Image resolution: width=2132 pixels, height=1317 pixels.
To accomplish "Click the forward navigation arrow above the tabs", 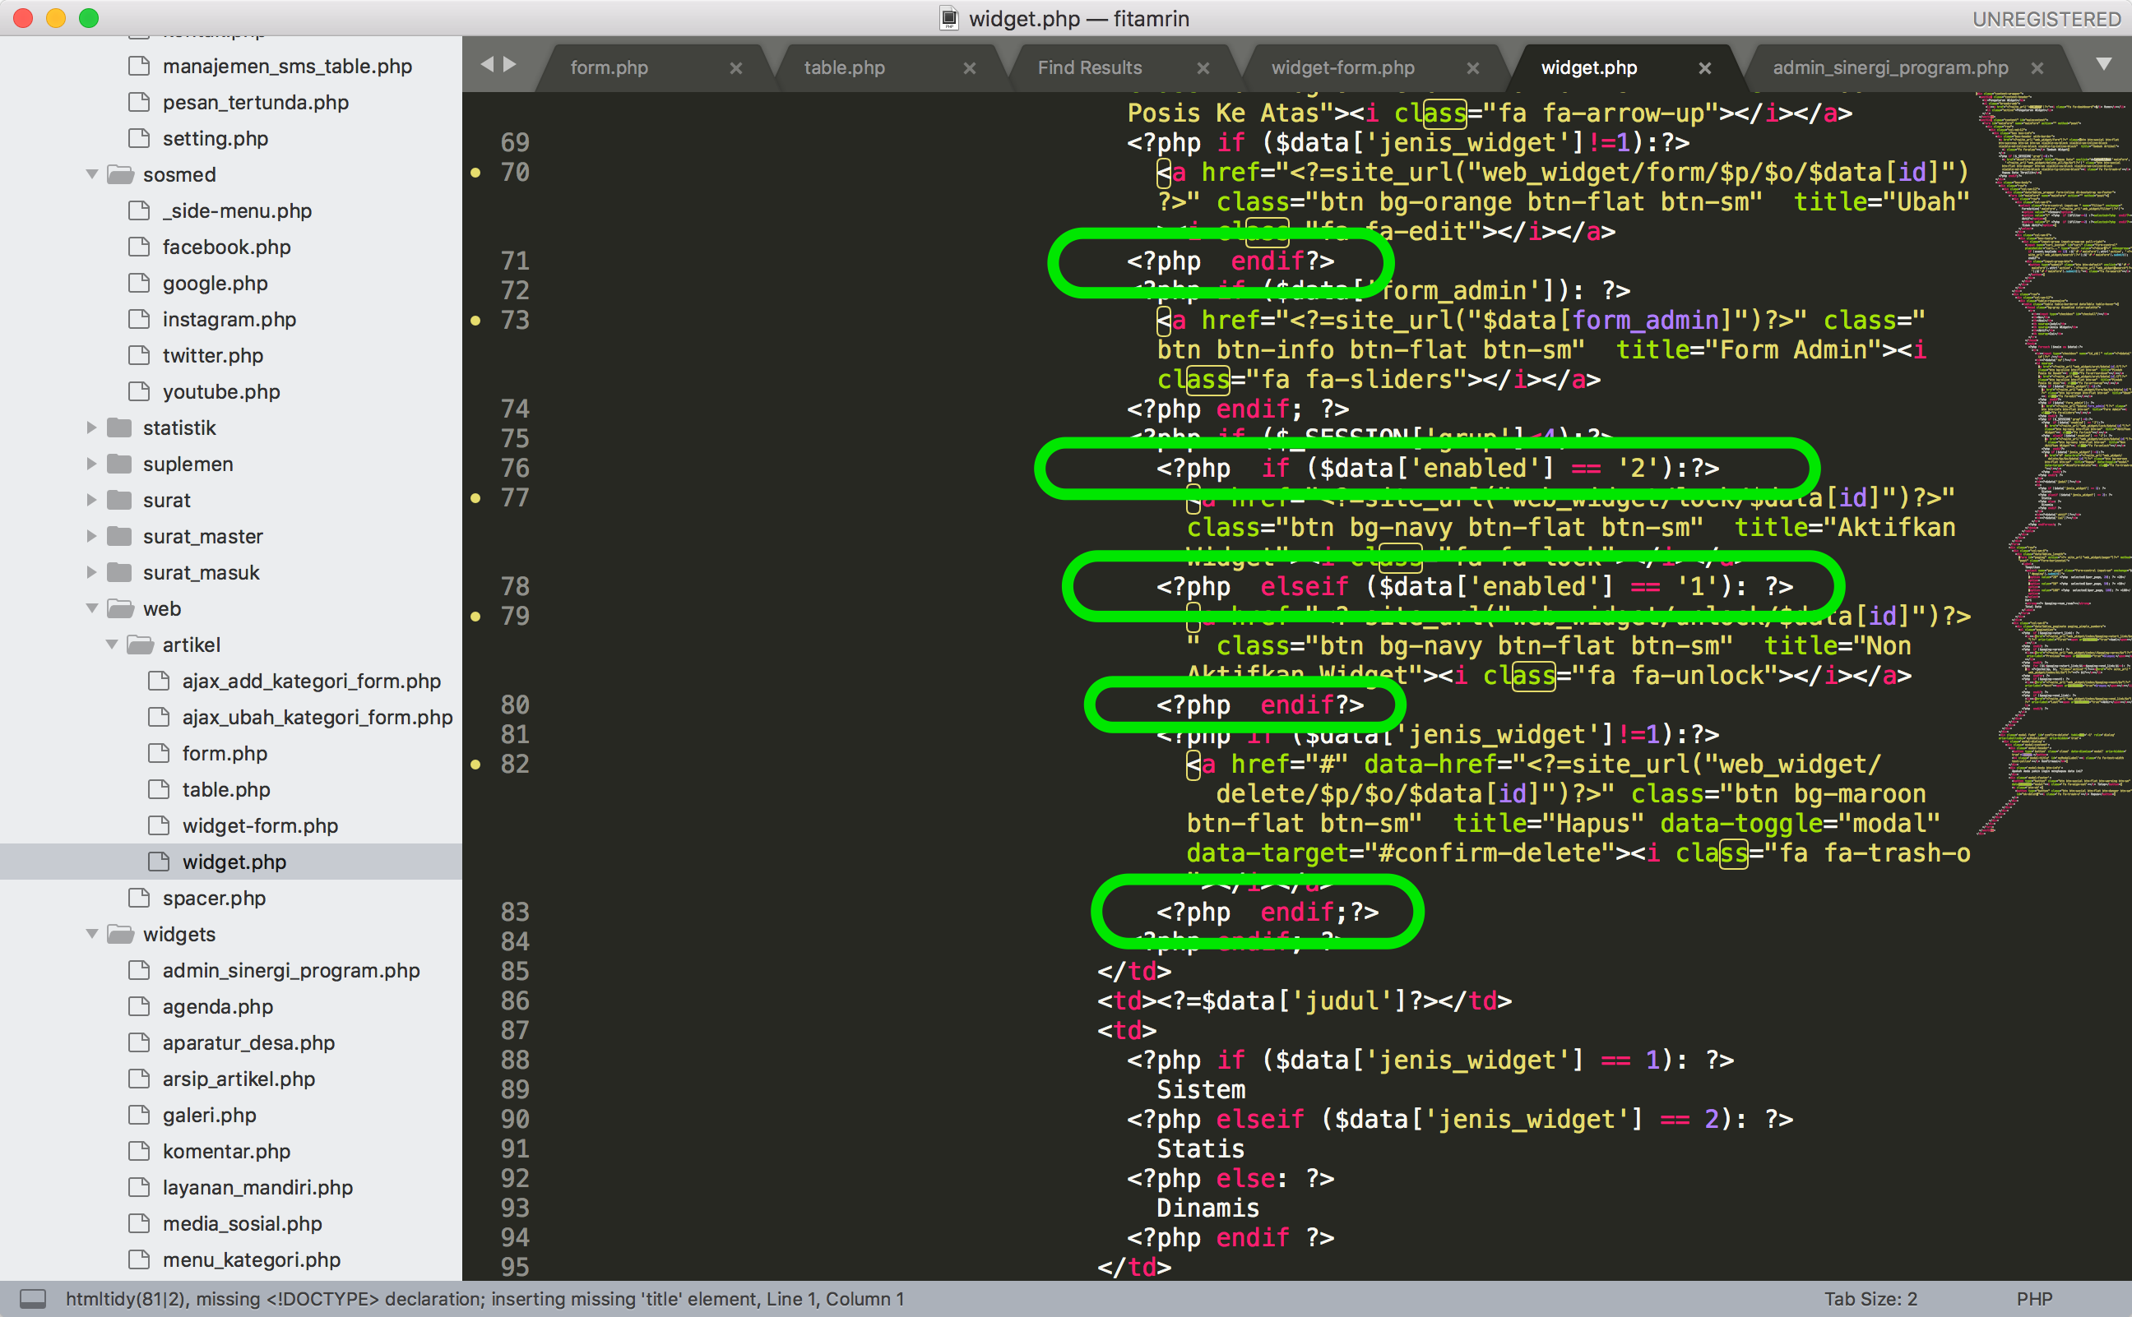I will (x=512, y=64).
